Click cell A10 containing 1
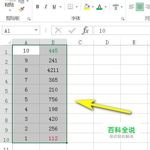This screenshot has height=150, width=150. click(x=26, y=138)
